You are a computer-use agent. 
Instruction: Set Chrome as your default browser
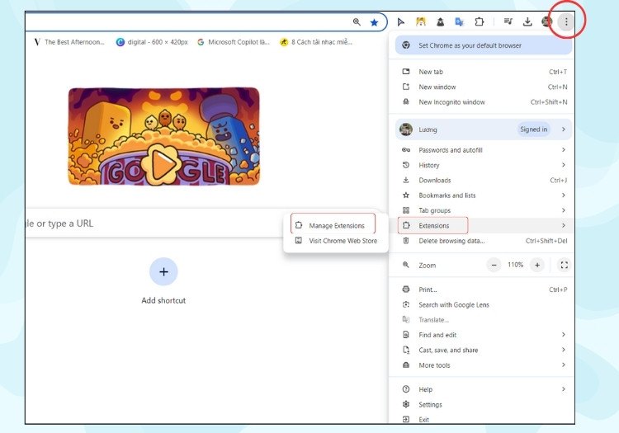click(483, 45)
